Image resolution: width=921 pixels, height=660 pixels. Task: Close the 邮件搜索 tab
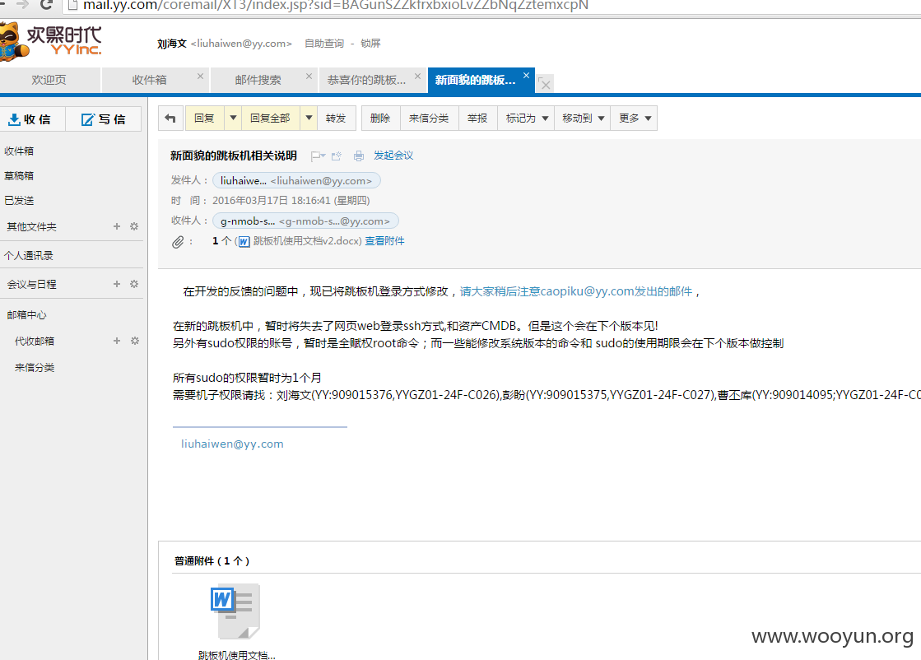pos(309,77)
